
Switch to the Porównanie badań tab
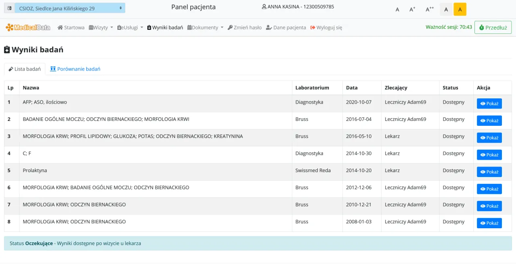[75, 69]
